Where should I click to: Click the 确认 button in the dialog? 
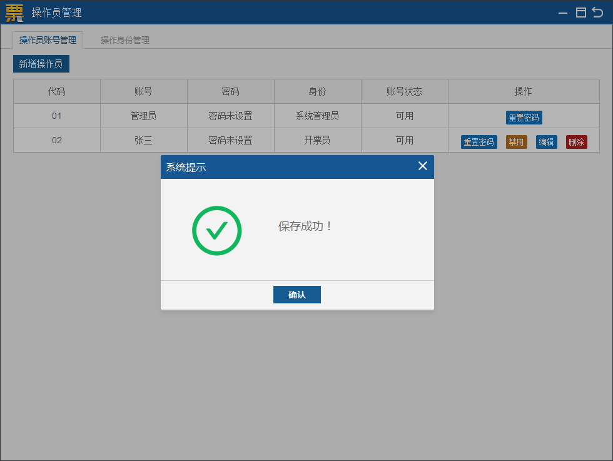296,295
